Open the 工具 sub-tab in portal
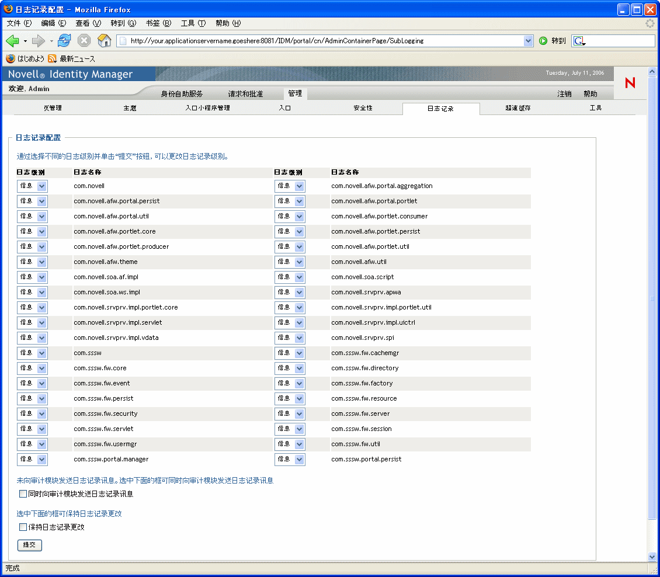660x577 pixels. click(596, 108)
